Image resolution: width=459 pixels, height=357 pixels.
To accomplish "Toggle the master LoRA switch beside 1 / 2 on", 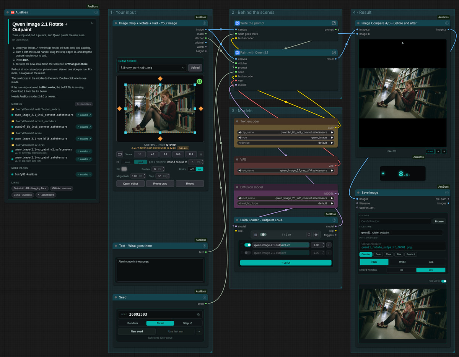I will click(x=263, y=234).
